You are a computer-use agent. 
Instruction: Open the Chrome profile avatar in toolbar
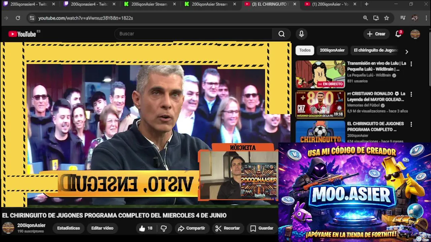pos(415,18)
